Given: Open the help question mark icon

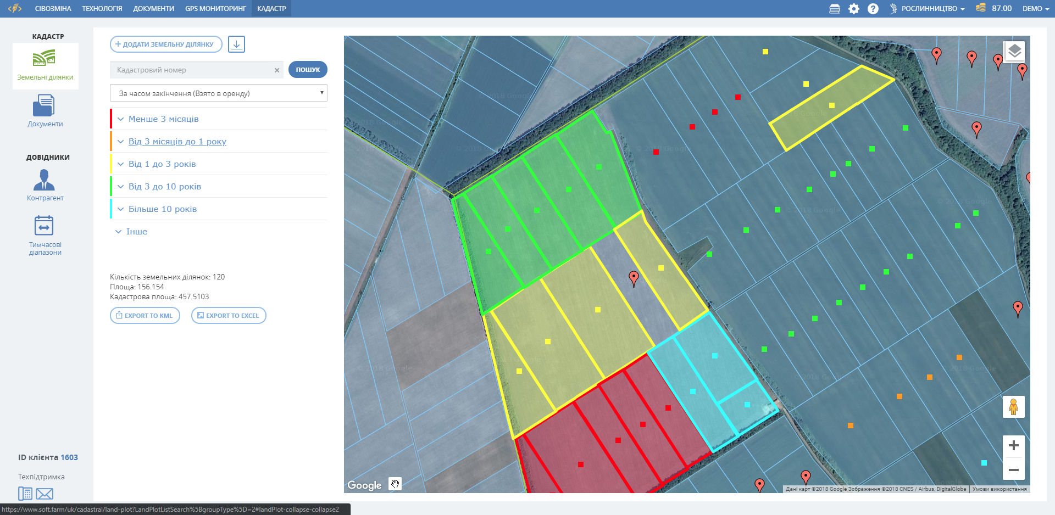Looking at the screenshot, I should point(873,9).
